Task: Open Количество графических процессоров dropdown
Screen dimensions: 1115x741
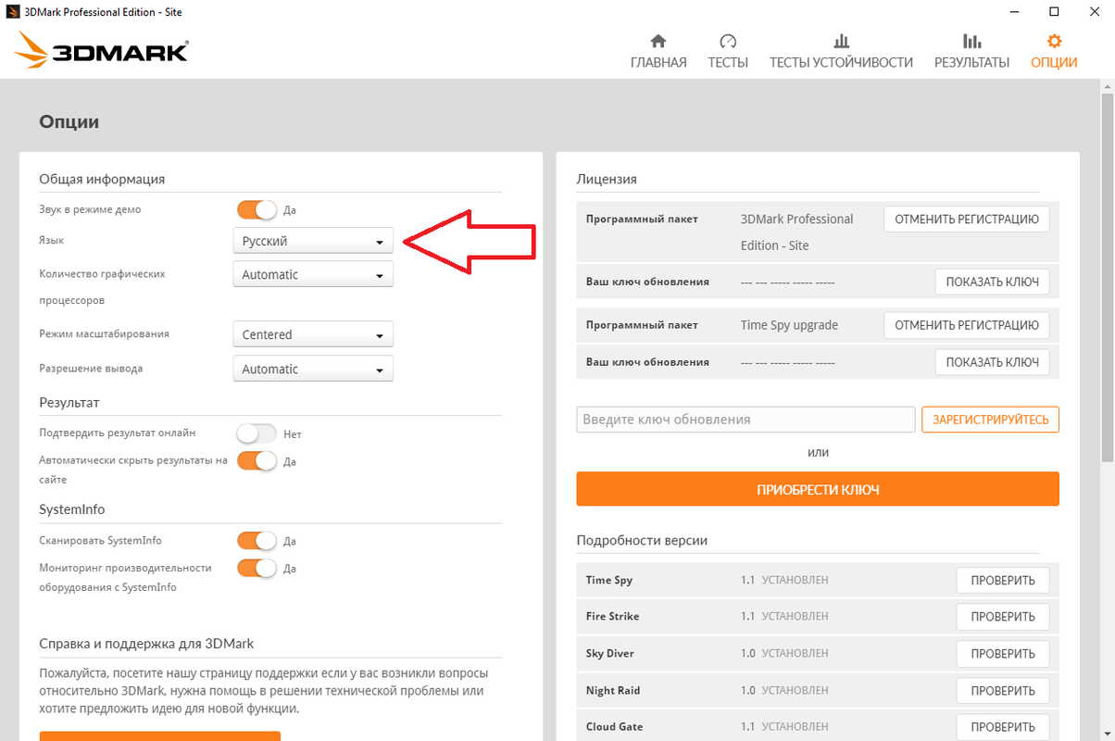Action: tap(313, 274)
